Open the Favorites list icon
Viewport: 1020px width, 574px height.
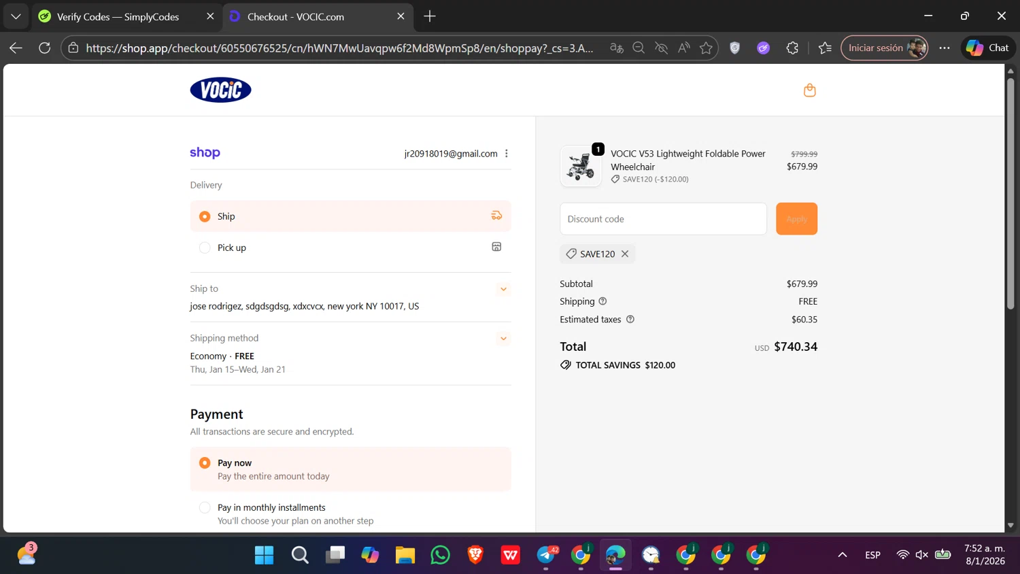(825, 48)
